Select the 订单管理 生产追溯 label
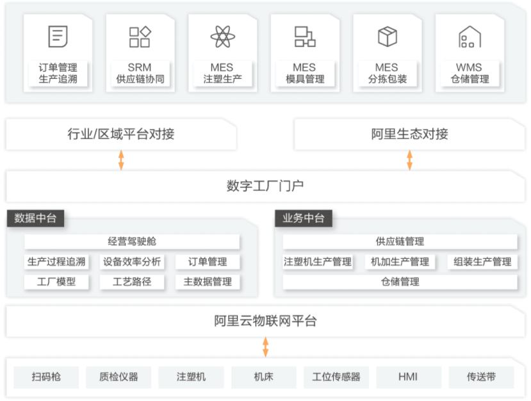 pyautogui.click(x=58, y=73)
